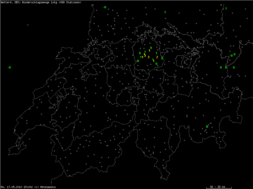The height and width of the screenshot is (189, 253).
Task: Click the map title 'Wetter4, OBS: Niederschlagsmenge 1stg'
Action: (x=29, y=2)
